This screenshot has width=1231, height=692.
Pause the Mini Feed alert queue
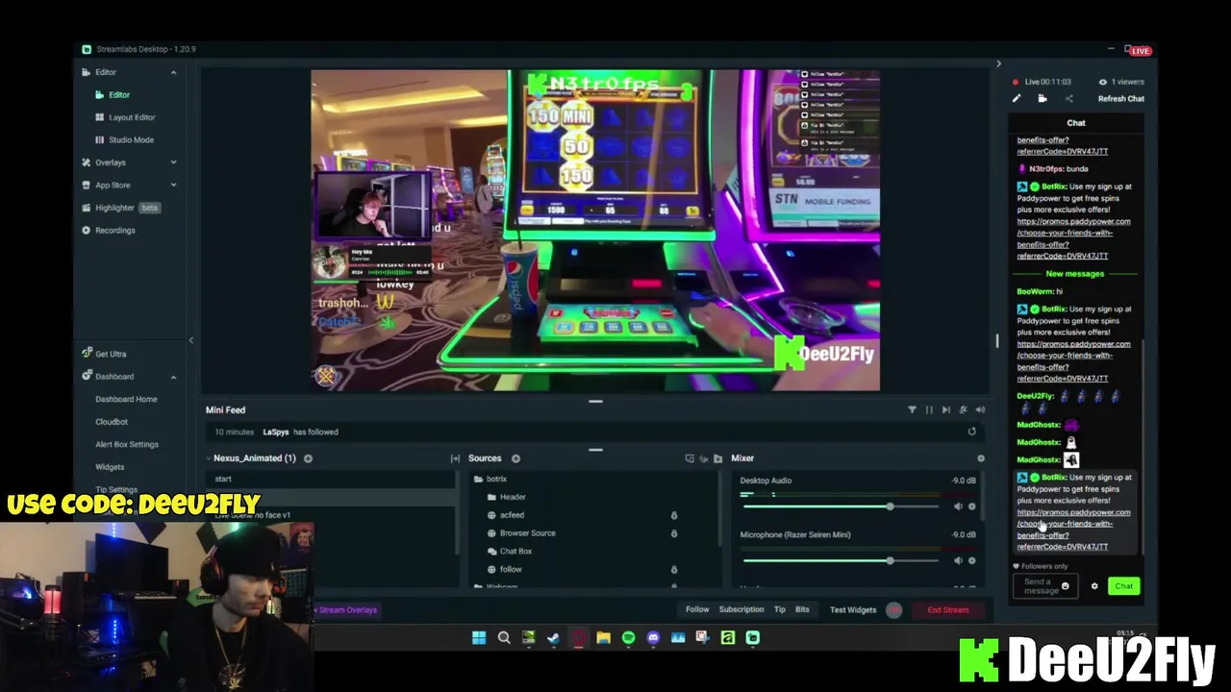(929, 410)
